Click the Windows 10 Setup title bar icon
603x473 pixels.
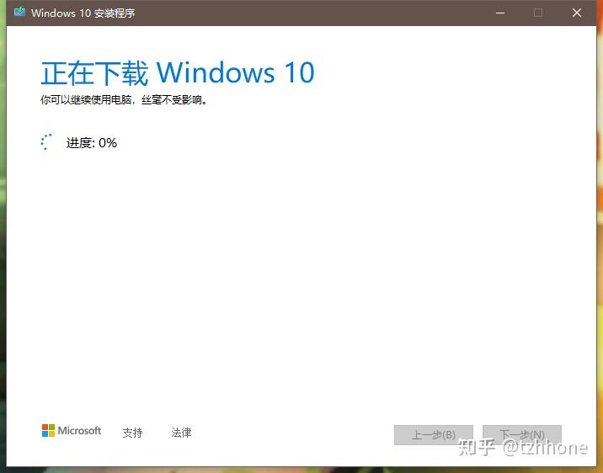(x=19, y=12)
